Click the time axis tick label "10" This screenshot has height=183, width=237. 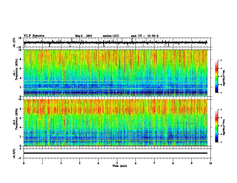210,163
